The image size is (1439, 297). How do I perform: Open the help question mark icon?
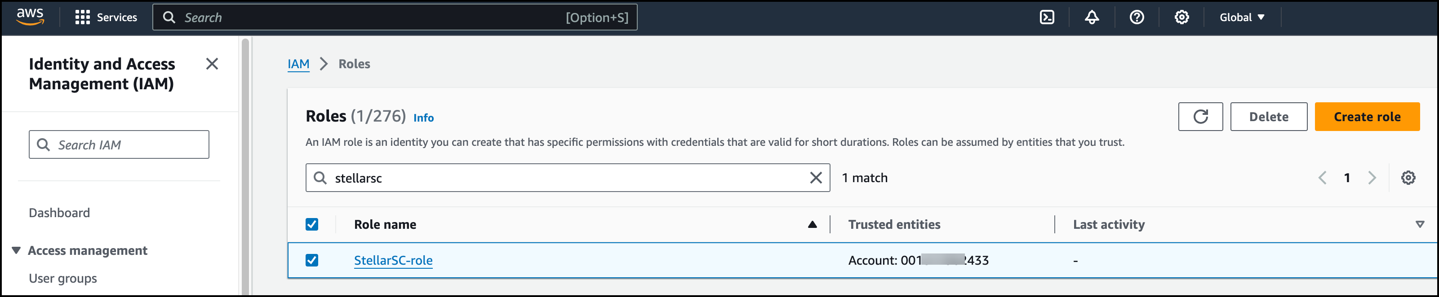1136,17
